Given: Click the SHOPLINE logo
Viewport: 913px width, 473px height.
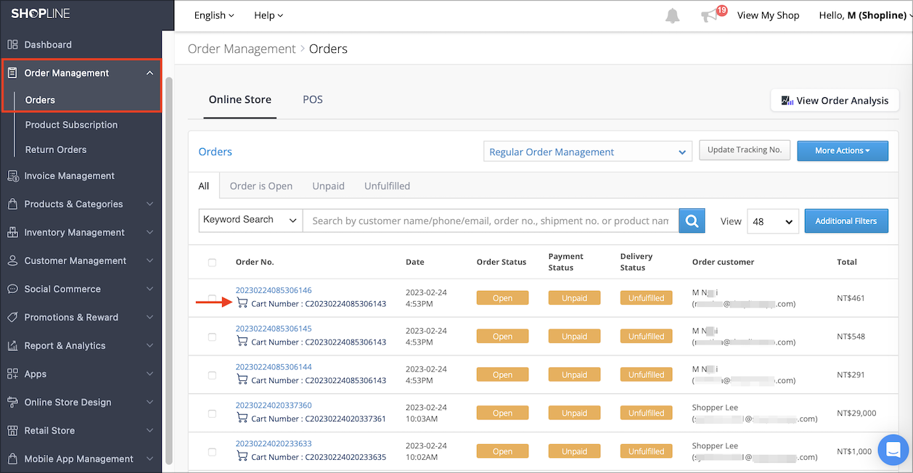Looking at the screenshot, I should click(x=41, y=15).
